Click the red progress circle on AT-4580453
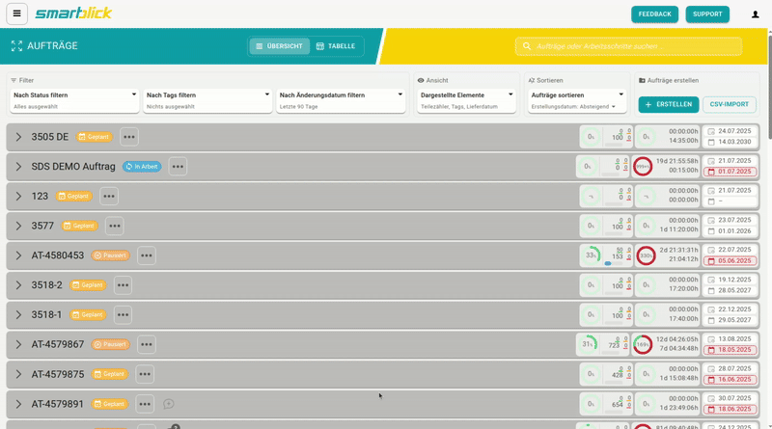Screen dimensions: 772x429 point(645,255)
